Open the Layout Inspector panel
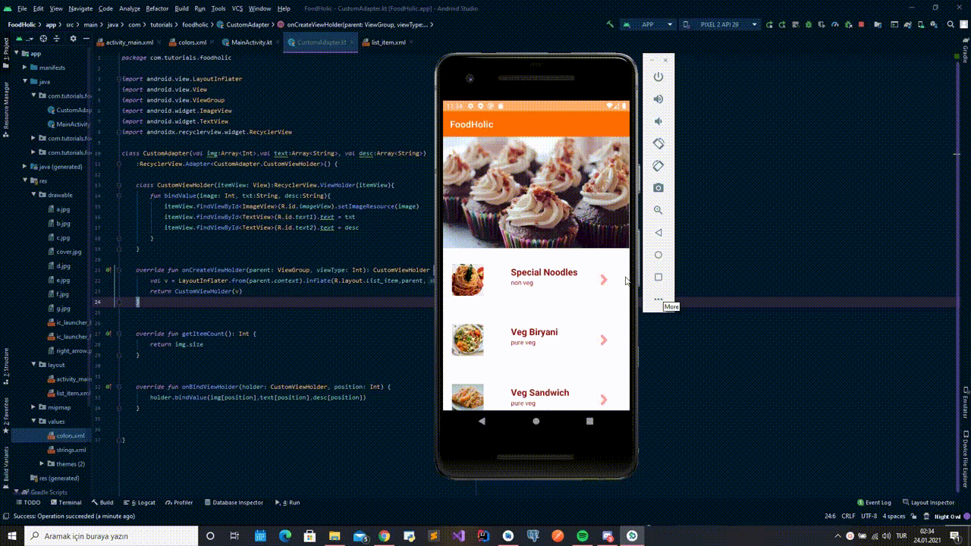 pyautogui.click(x=928, y=503)
